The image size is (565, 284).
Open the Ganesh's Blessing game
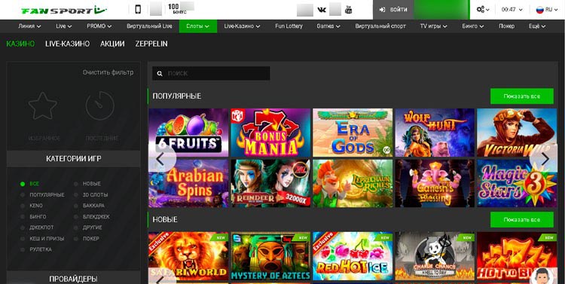pyautogui.click(x=435, y=183)
